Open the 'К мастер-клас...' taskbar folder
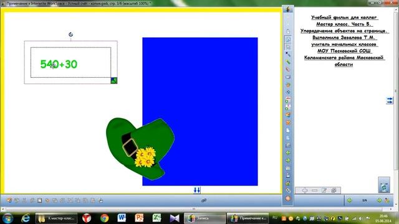This screenshot has height=224, width=399. coord(56,218)
